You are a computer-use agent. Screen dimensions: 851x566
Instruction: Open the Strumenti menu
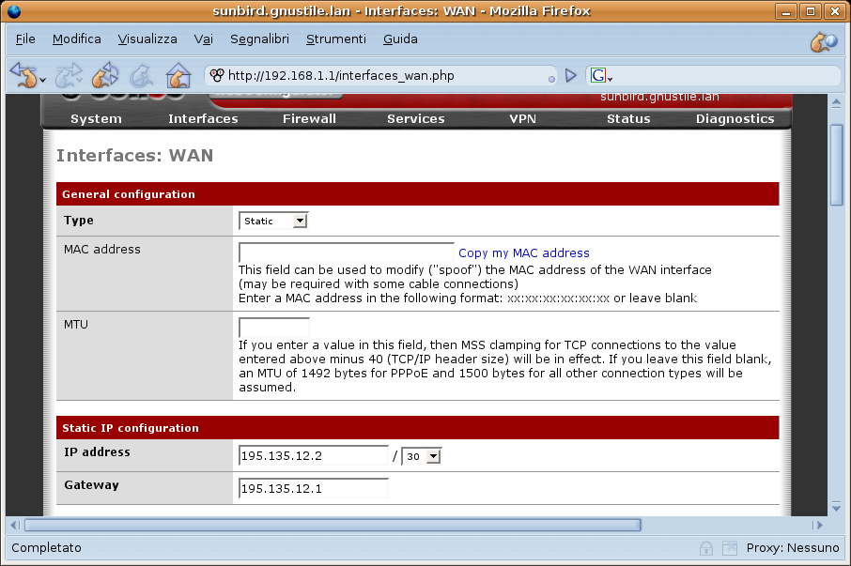pos(335,39)
